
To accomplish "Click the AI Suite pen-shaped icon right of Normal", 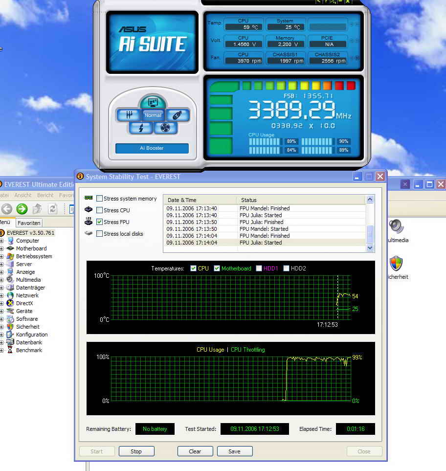I will pyautogui.click(x=177, y=115).
